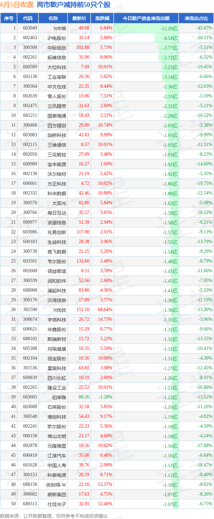This screenshot has width=214, height=519.
Task: Click the 净流出占比 column header
Action: tap(196, 18)
